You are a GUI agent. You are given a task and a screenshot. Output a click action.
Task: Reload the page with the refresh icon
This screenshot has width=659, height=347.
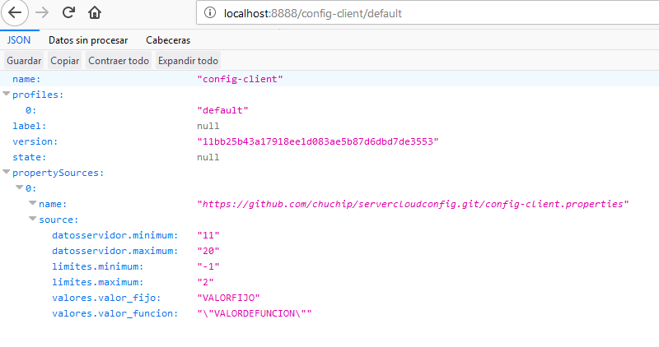(x=69, y=13)
